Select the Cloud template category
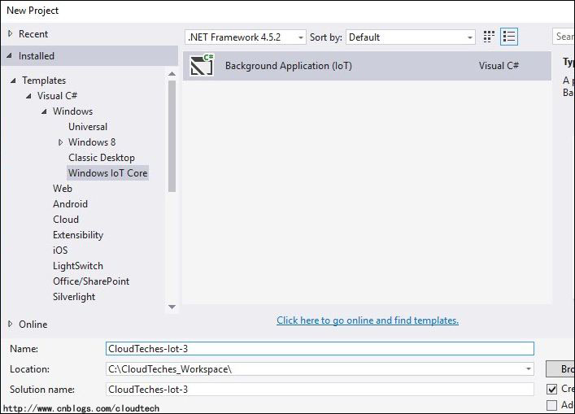Screen dimensions: 575x414 [x=66, y=220]
